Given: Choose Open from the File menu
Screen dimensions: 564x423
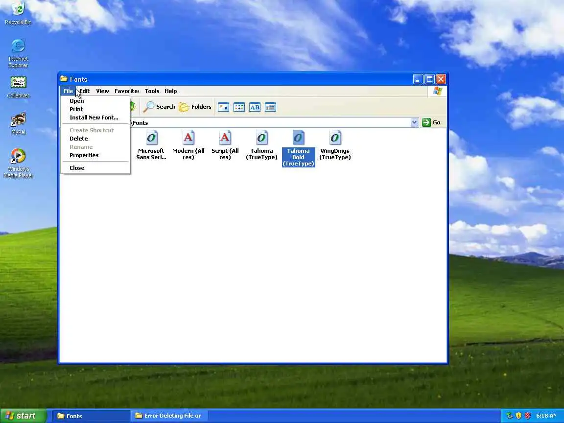Looking at the screenshot, I should point(95,101).
